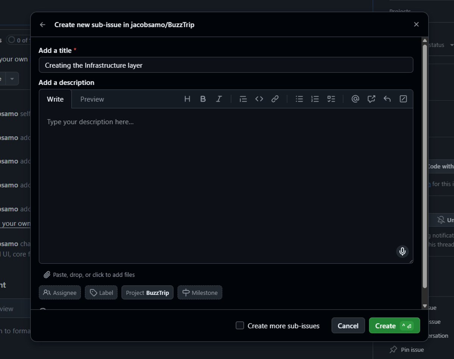Viewport: 454px width, 359px height.
Task: Open the Label picker
Action: tap(101, 292)
